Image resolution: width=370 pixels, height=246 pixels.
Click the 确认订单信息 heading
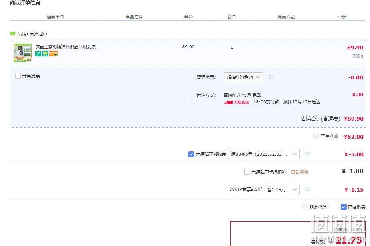[x=25, y=3]
